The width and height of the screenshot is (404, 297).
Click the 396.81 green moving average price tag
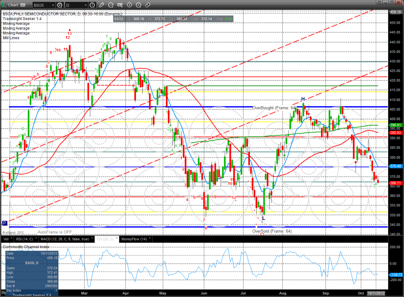pyautogui.click(x=395, y=125)
